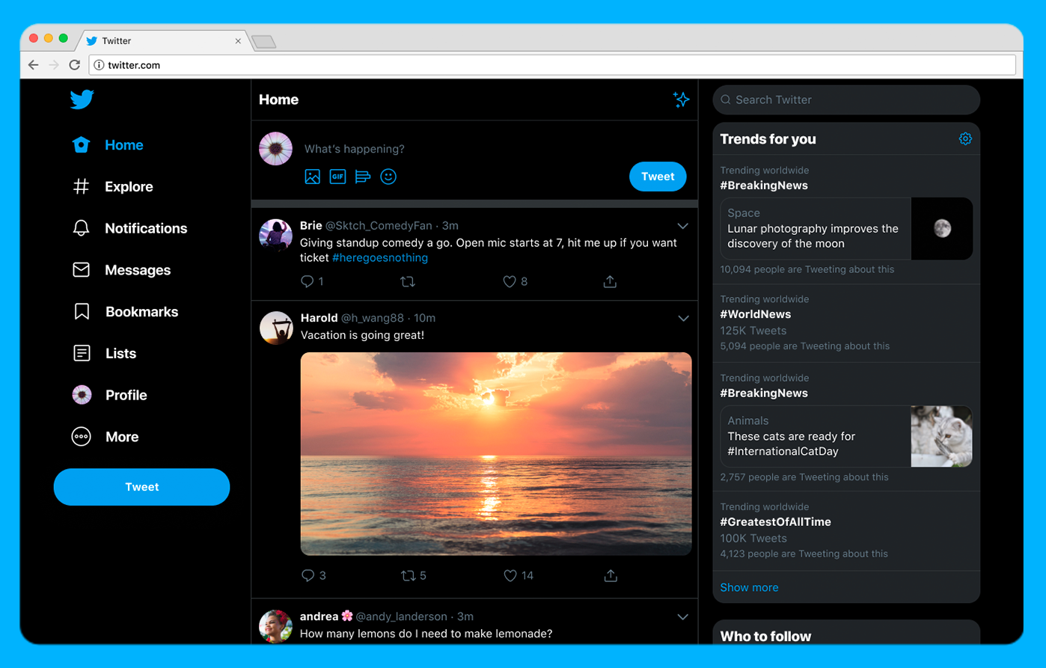Click the twitter.com address bar
This screenshot has height=668, width=1046.
(552, 65)
